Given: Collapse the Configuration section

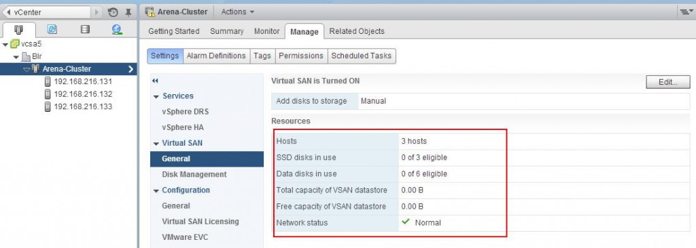Looking at the screenshot, I should pos(156,191).
